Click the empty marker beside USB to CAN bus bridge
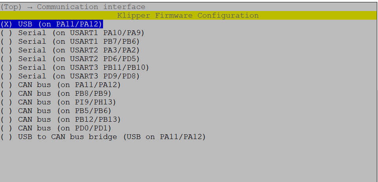The height and width of the screenshot is (182, 378). click(7, 137)
